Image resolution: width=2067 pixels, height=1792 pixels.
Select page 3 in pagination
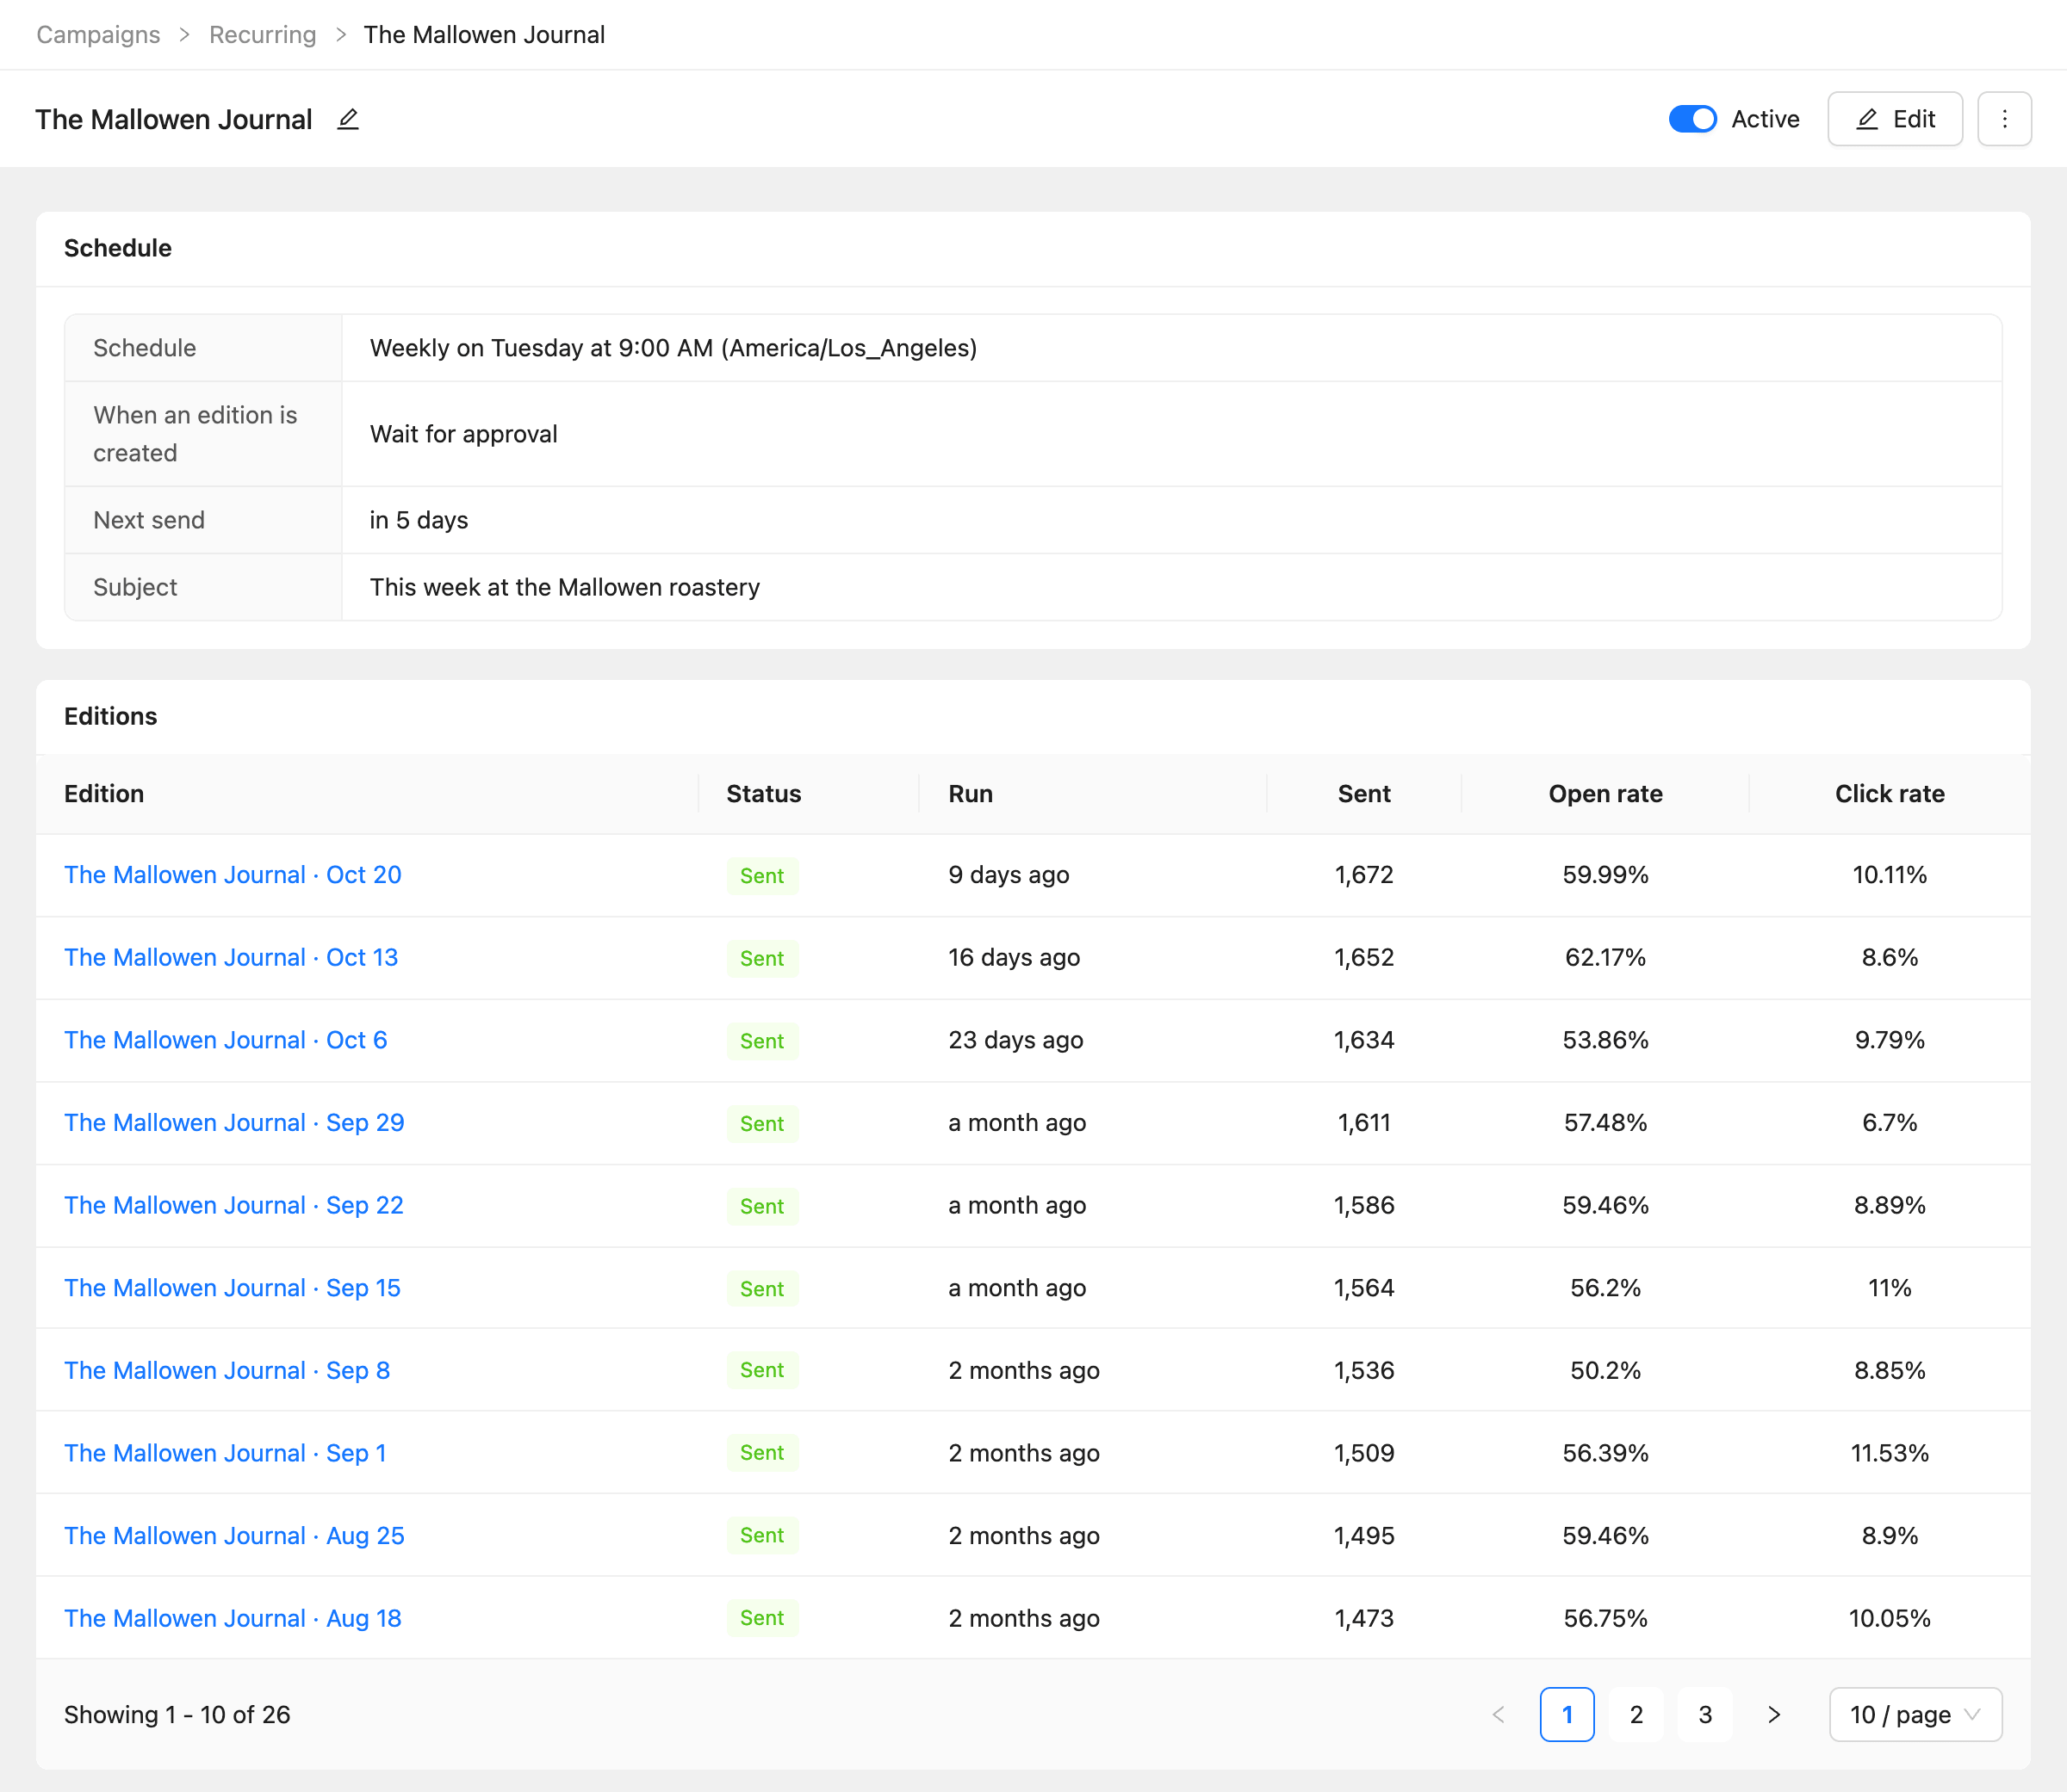tap(1704, 1714)
